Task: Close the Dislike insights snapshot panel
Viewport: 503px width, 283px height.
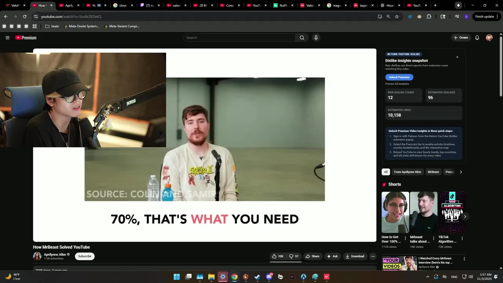Action: click(457, 57)
